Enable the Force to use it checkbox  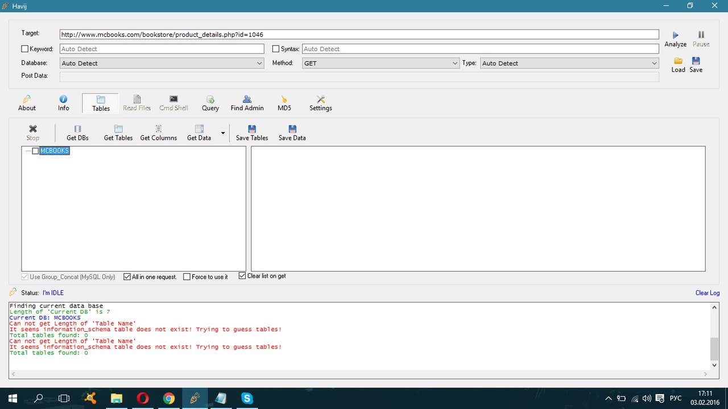[x=187, y=277]
